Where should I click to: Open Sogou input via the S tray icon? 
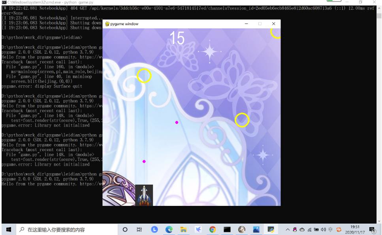point(339,228)
